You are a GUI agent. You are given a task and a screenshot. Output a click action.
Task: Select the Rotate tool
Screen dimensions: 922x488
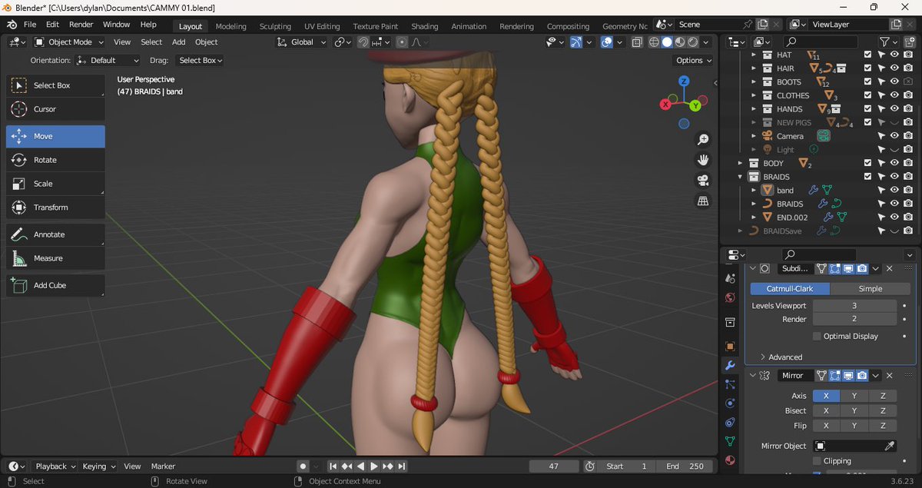coord(55,160)
